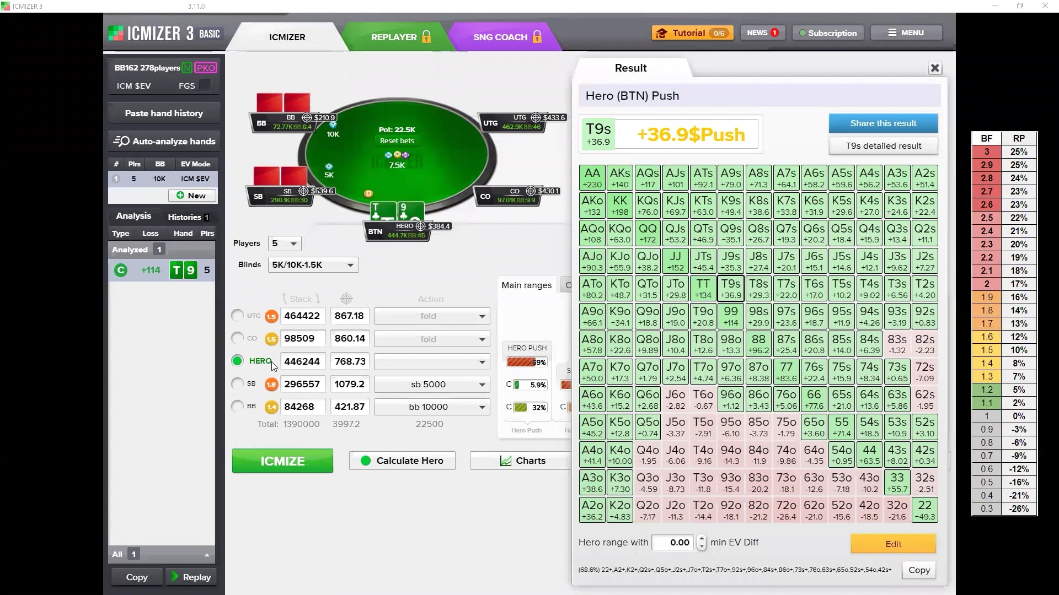The image size is (1059, 595).
Task: Open the Blinds 5K/10K-1.5K dropdown
Action: pyautogui.click(x=313, y=264)
